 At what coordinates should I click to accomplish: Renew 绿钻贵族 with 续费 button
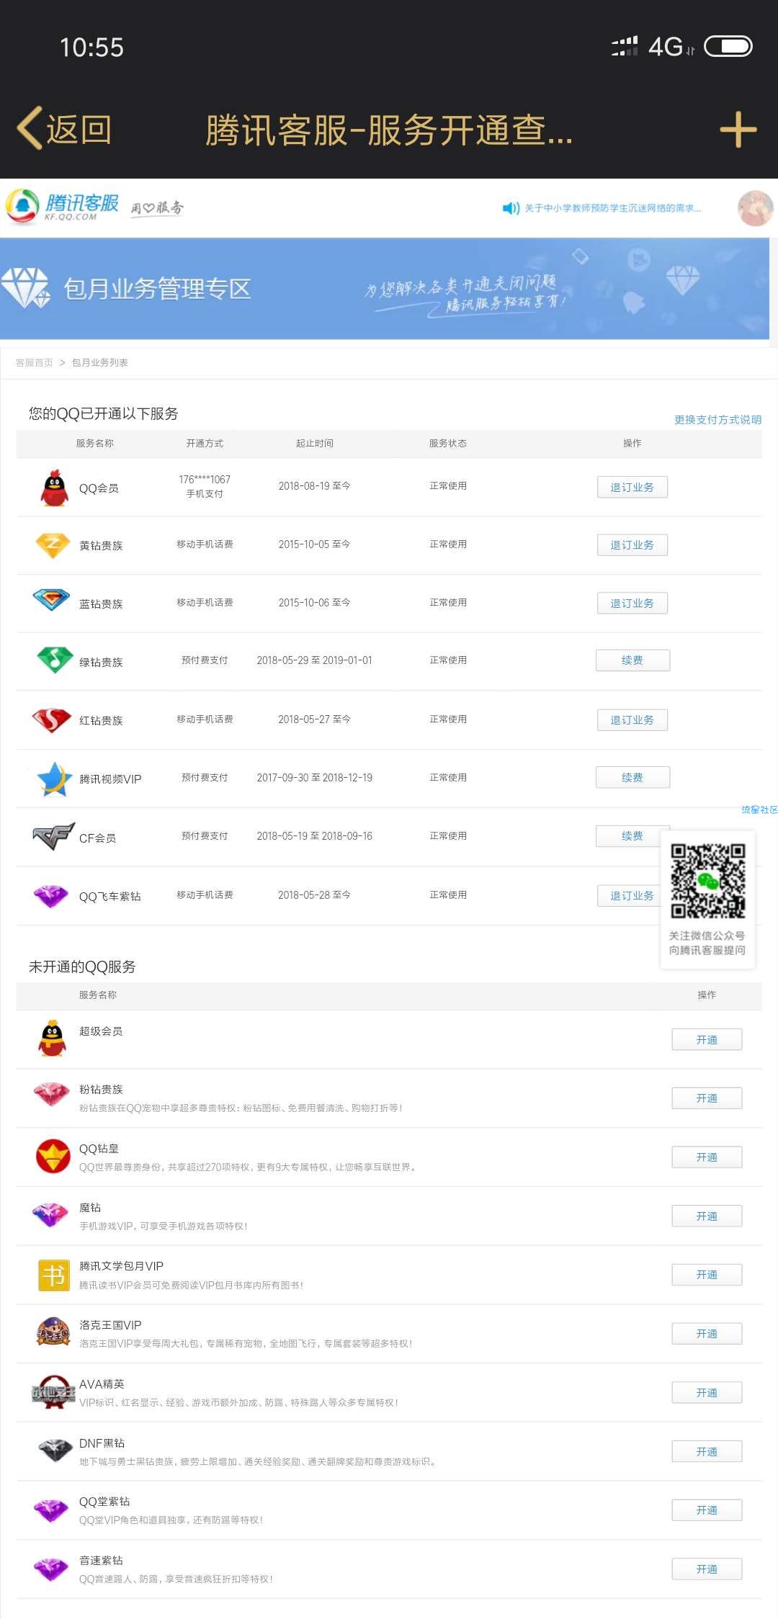coord(632,660)
